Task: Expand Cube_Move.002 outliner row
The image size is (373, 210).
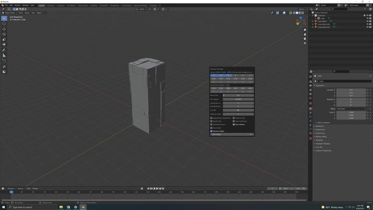Action: pos(313,27)
